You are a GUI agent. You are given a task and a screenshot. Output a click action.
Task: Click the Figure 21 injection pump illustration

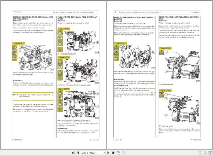point(137,57)
